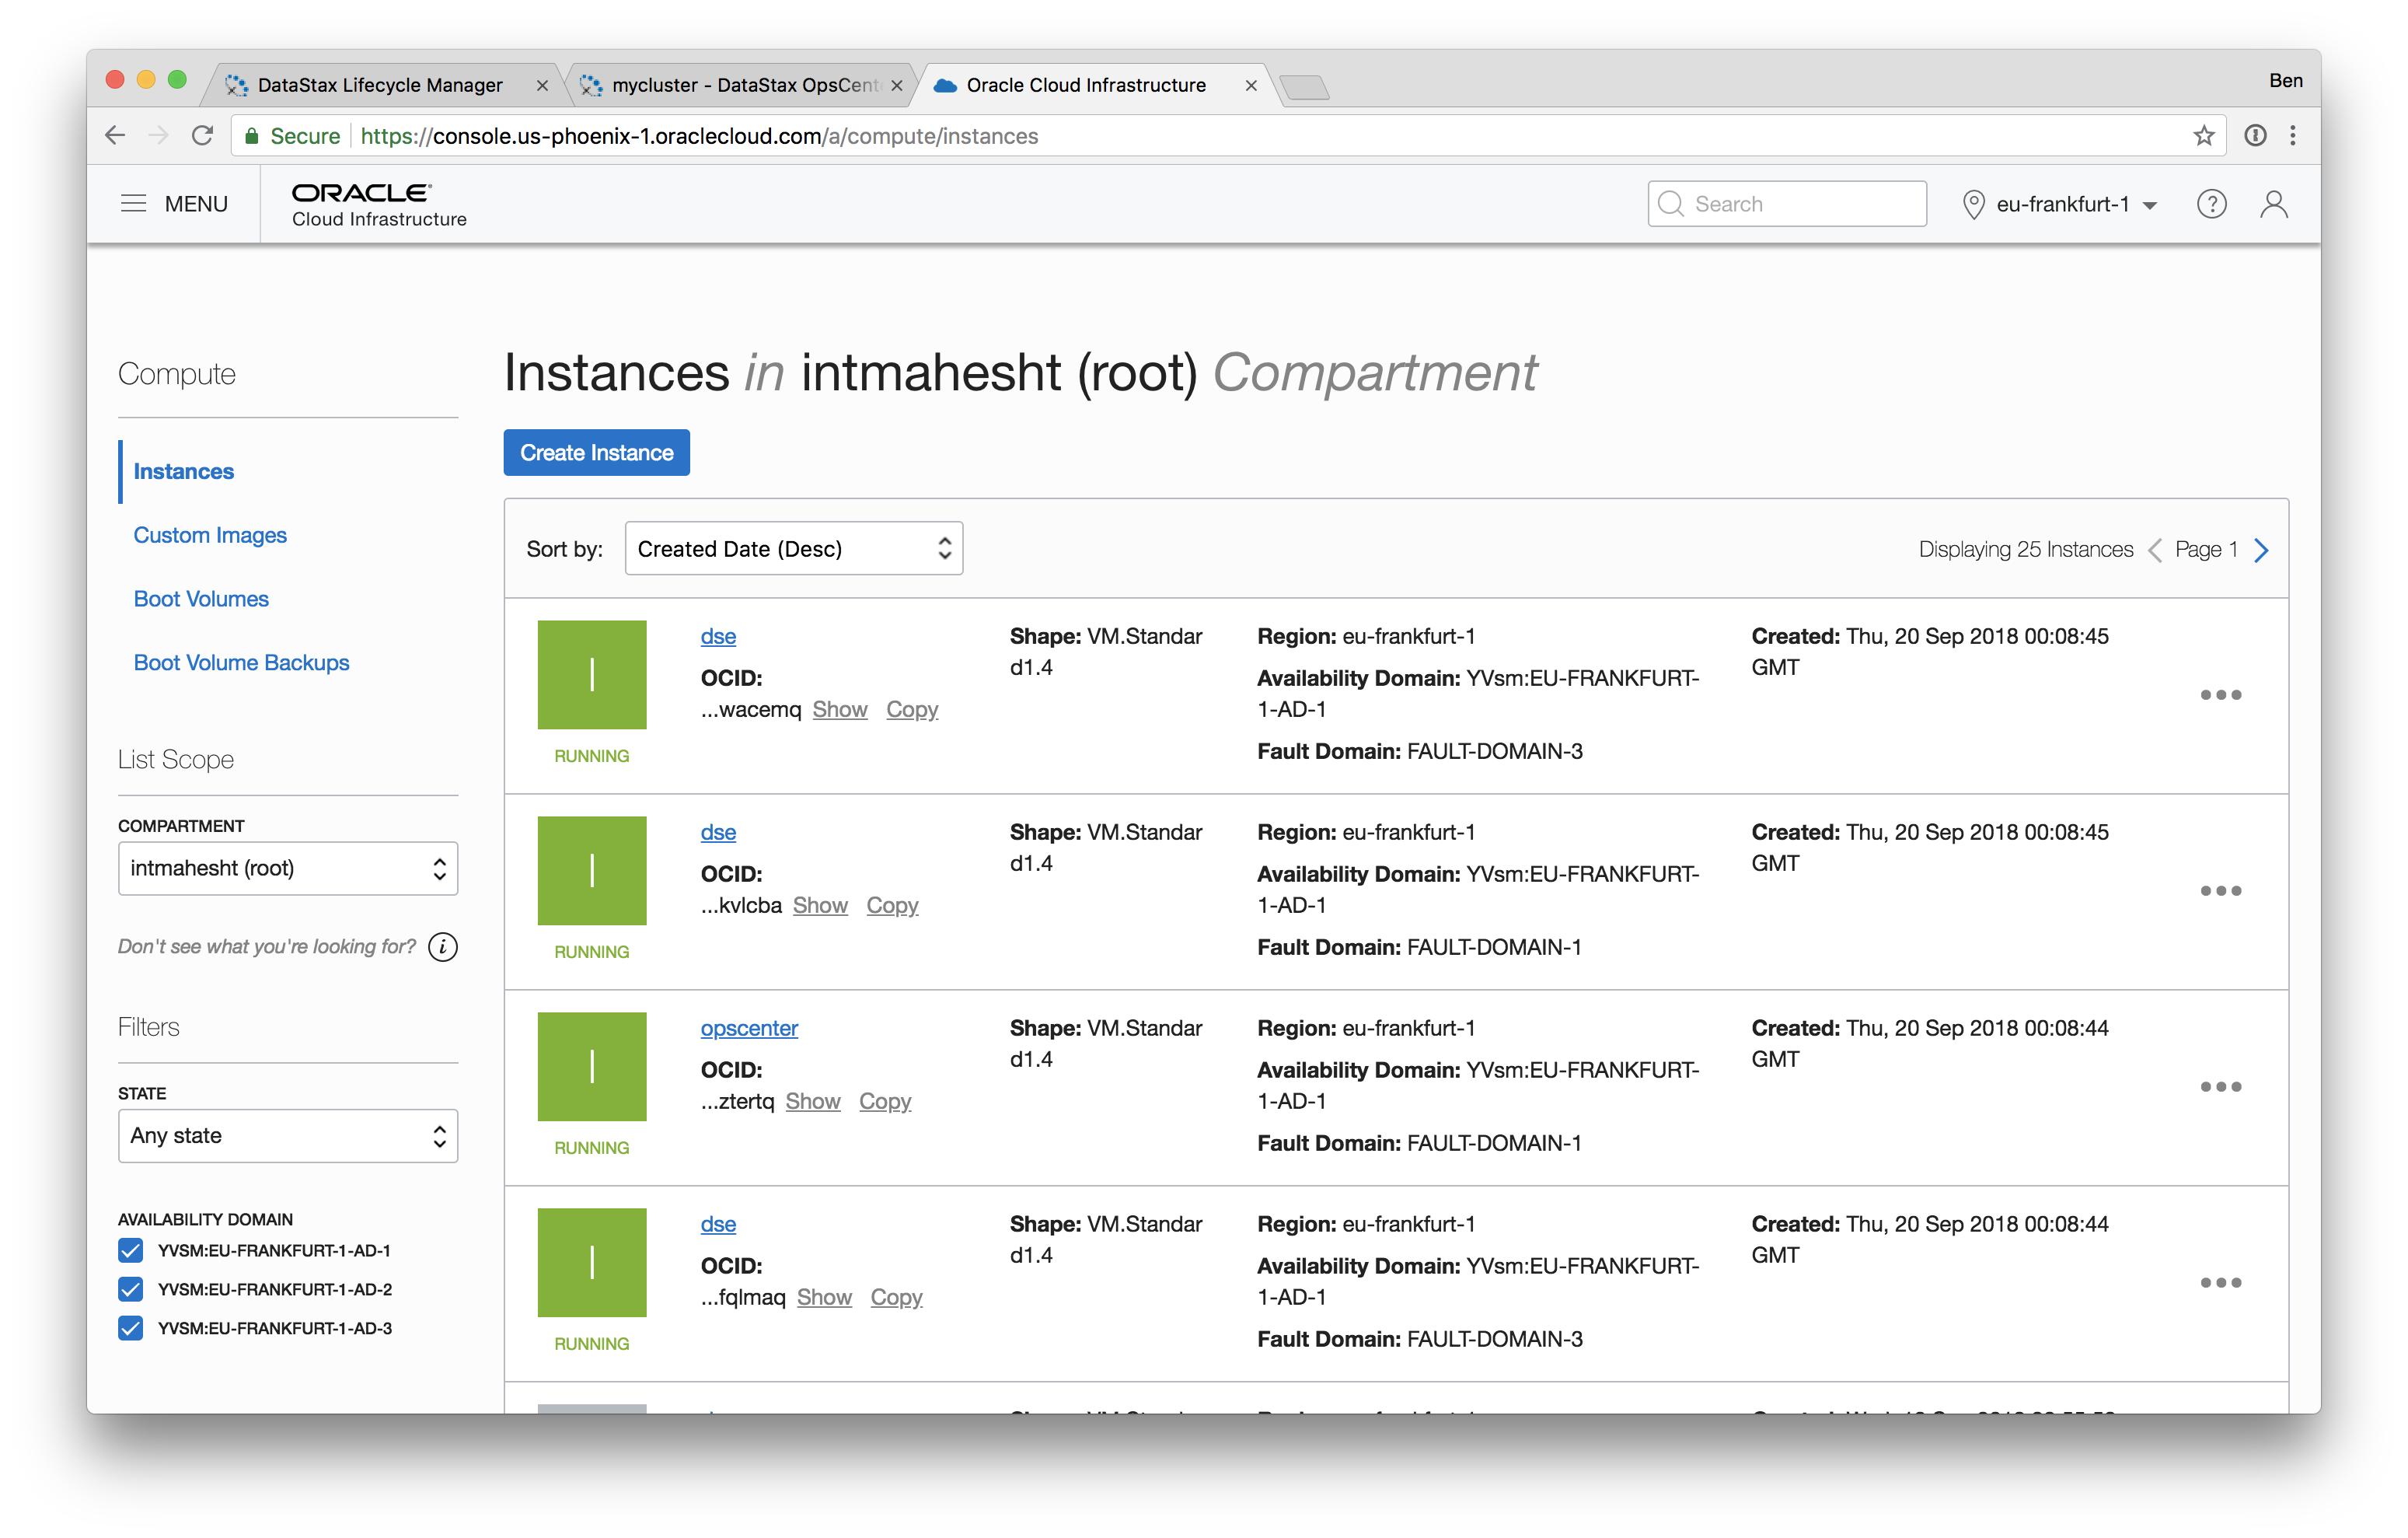Screen dimensions: 2408x1538
Task: Open the Sort by Created Date dropdown
Action: [793, 550]
